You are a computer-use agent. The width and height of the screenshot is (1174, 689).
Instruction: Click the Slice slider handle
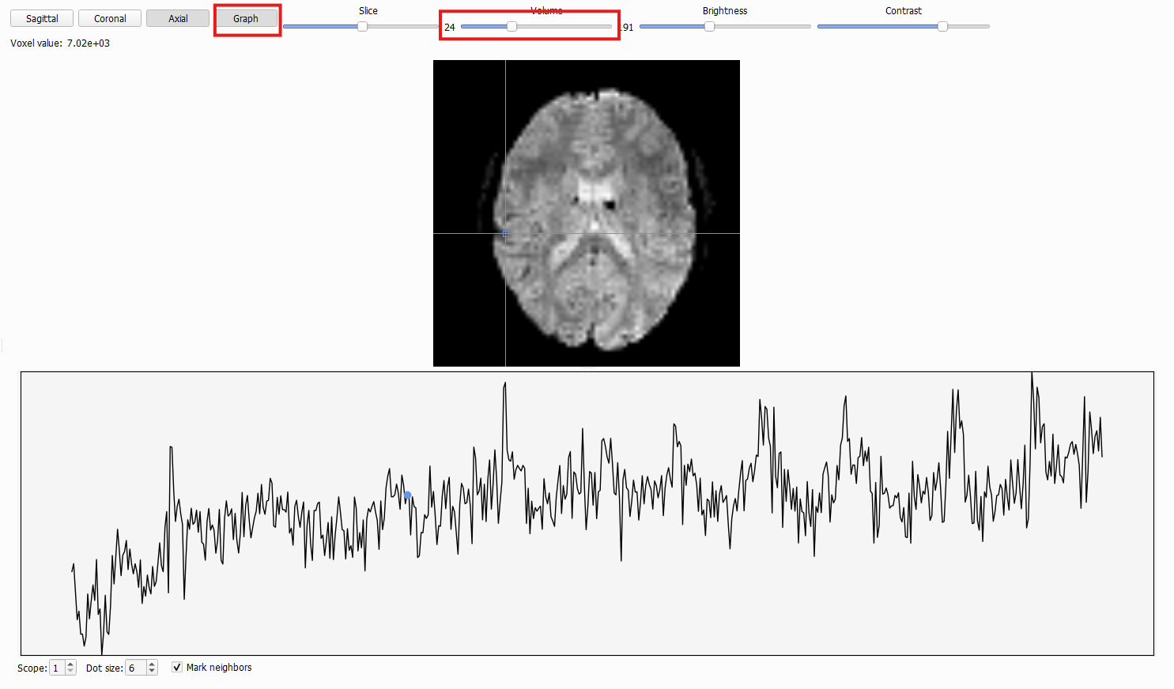[x=362, y=26]
